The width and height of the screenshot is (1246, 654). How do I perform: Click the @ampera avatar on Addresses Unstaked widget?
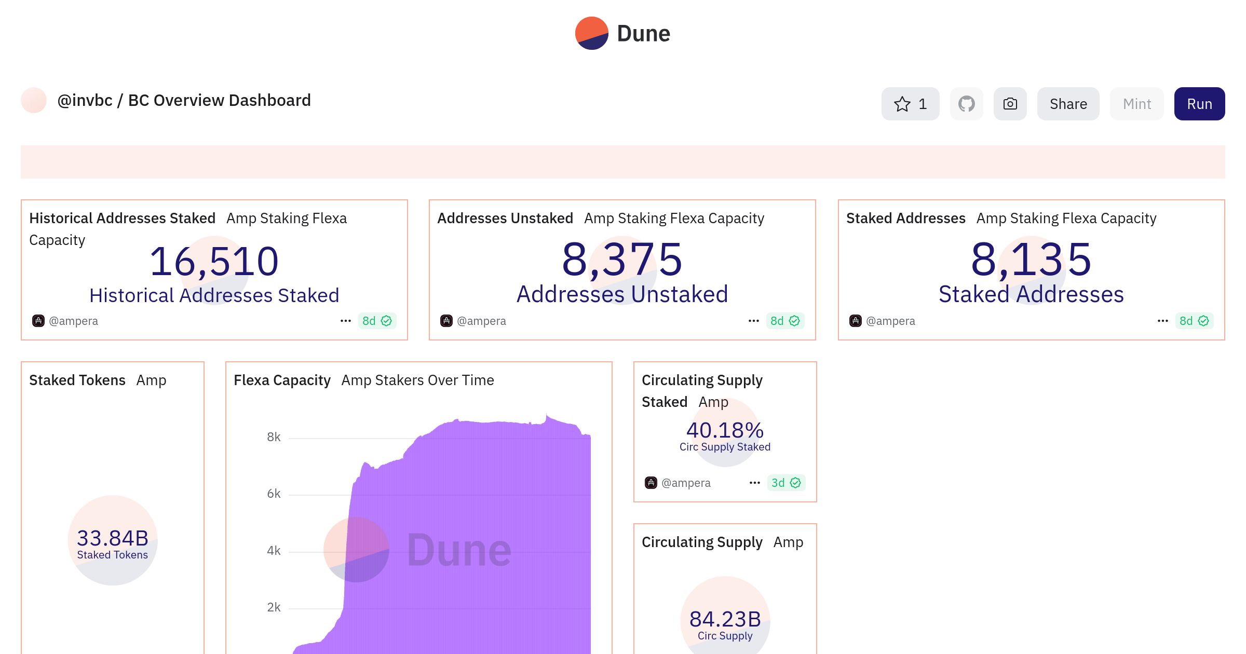coord(446,320)
